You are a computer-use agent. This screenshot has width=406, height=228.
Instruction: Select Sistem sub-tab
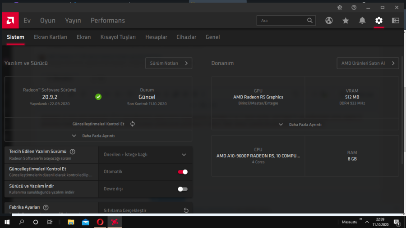(15, 37)
